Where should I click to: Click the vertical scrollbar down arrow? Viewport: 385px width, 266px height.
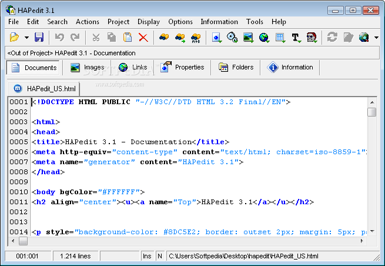372,231
